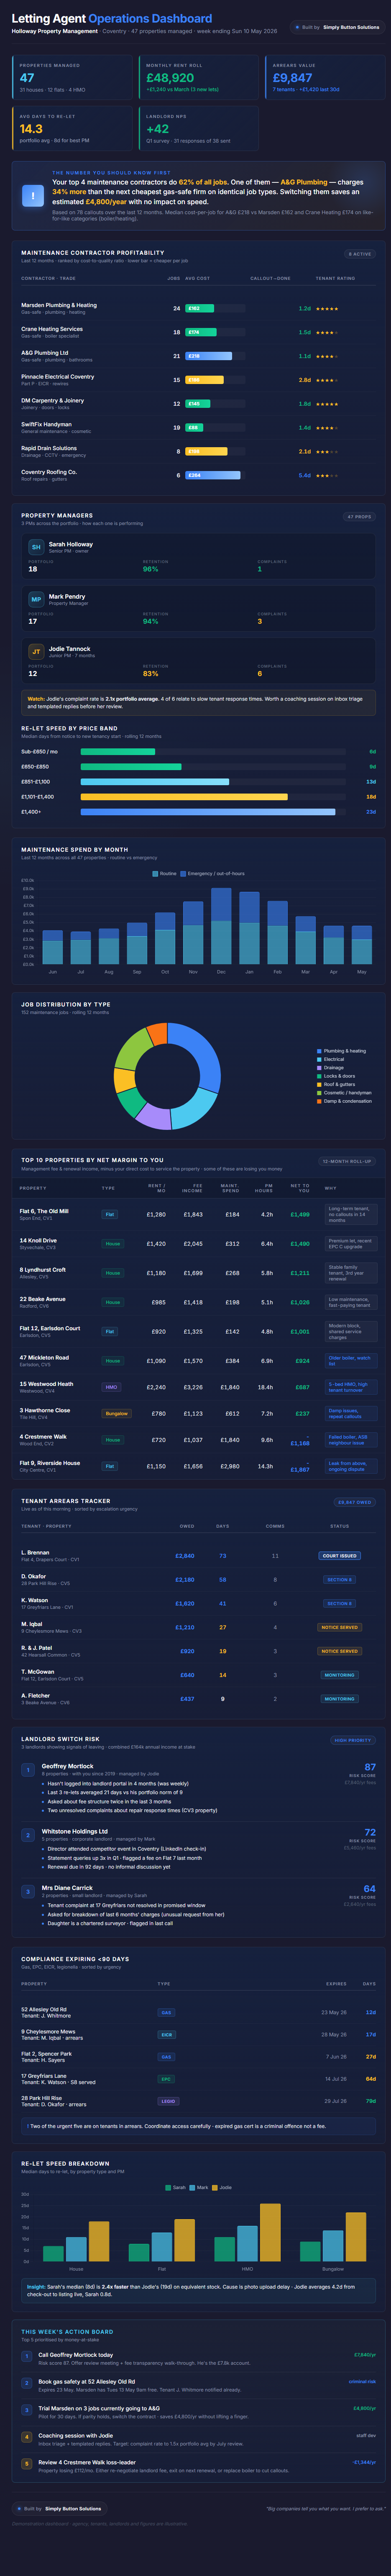This screenshot has height=2576, width=391.
Task: Open the Properties Managed 47 card
Action: (71, 77)
